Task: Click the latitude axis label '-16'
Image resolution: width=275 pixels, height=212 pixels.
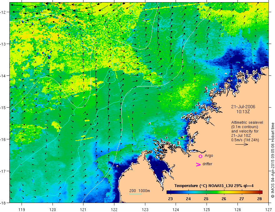Action: [3, 139]
